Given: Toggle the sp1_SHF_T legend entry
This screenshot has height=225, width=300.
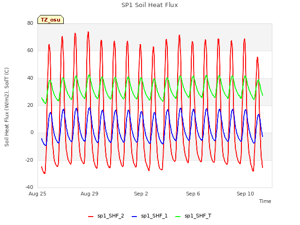Looking at the screenshot, I should [193, 216].
